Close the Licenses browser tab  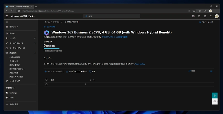pyautogui.click(x=32, y=7)
